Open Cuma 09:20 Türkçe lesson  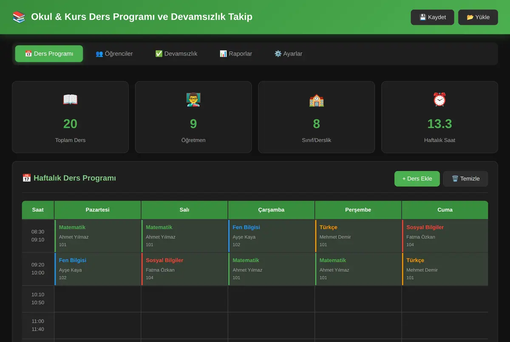445,269
